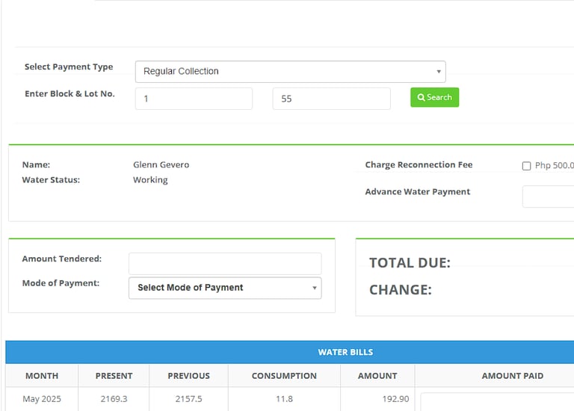Tick the Charge Reconnection Fee checkbox
The image size is (574, 411).
click(x=526, y=166)
